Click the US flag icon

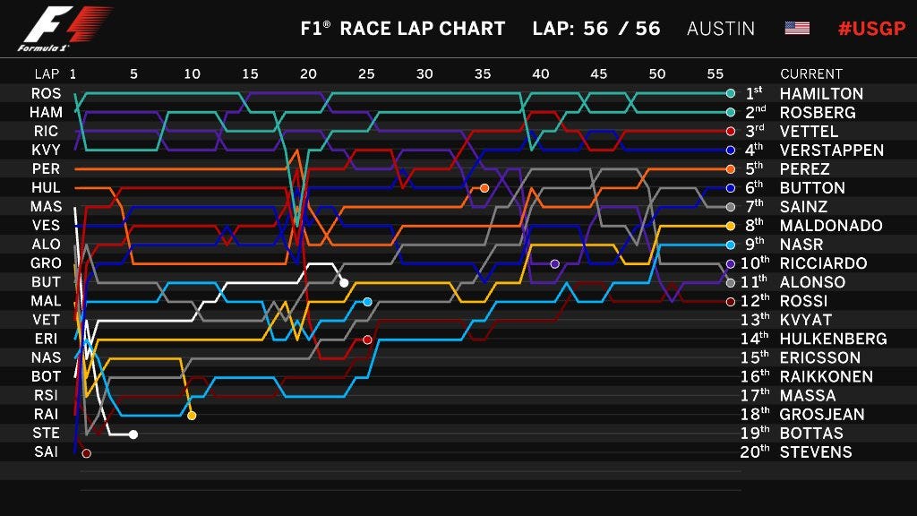[x=797, y=28]
